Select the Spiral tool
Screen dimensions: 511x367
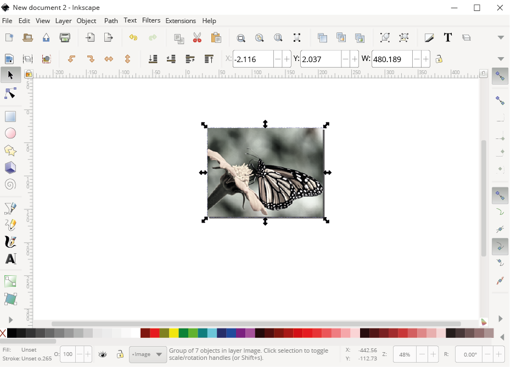point(10,185)
